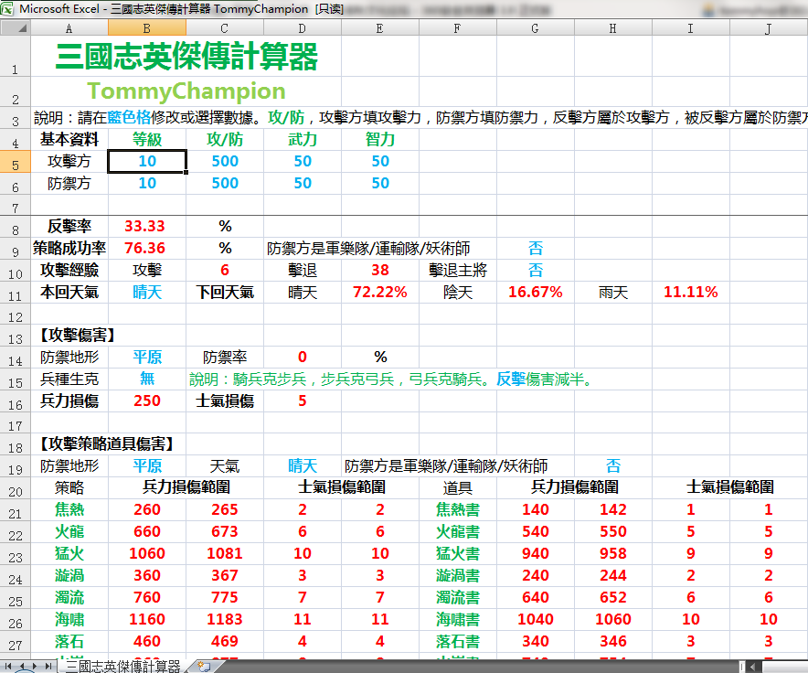Open the 本回天氣 晴天 cell in row 11
Viewport: 808px width, 673px height.
[x=147, y=292]
